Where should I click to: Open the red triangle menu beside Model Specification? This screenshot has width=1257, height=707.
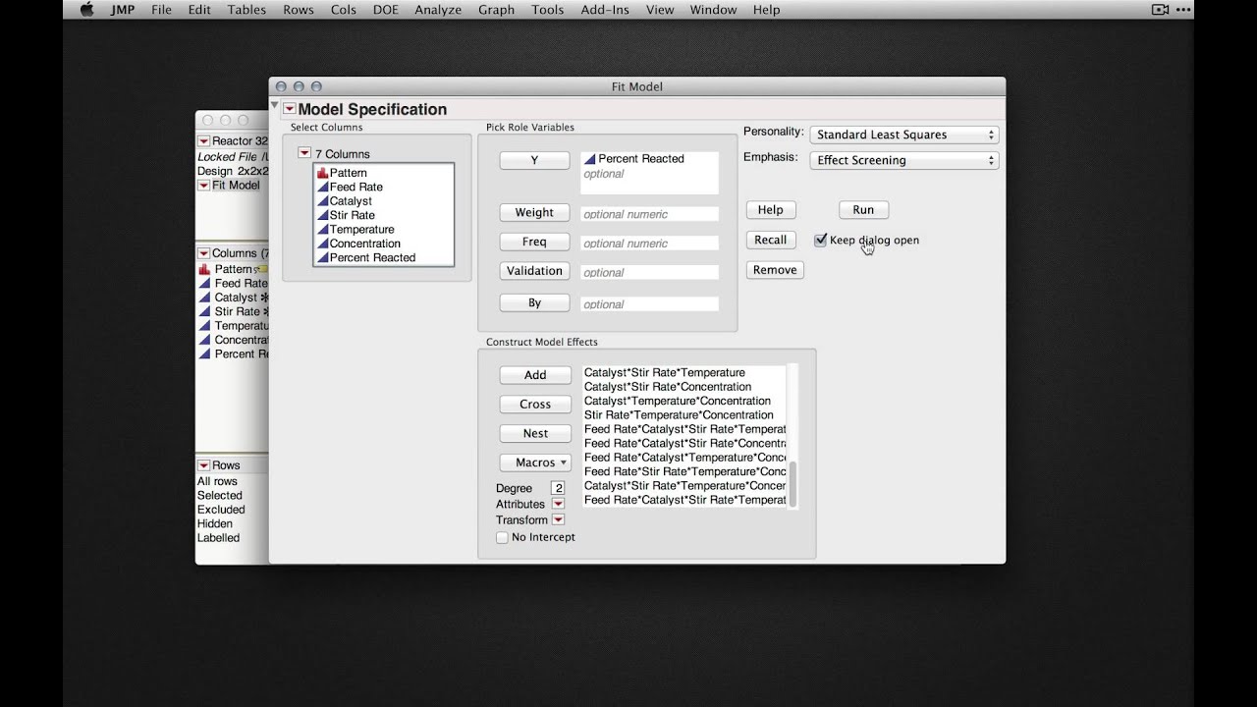289,109
